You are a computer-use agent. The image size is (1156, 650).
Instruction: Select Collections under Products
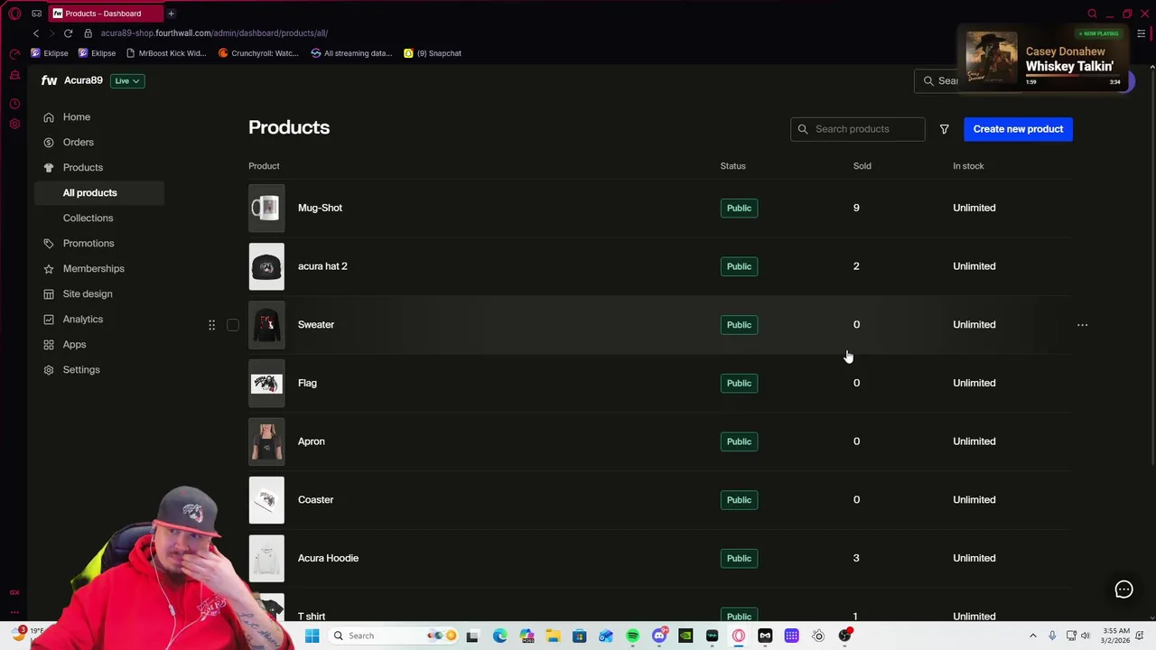point(88,218)
